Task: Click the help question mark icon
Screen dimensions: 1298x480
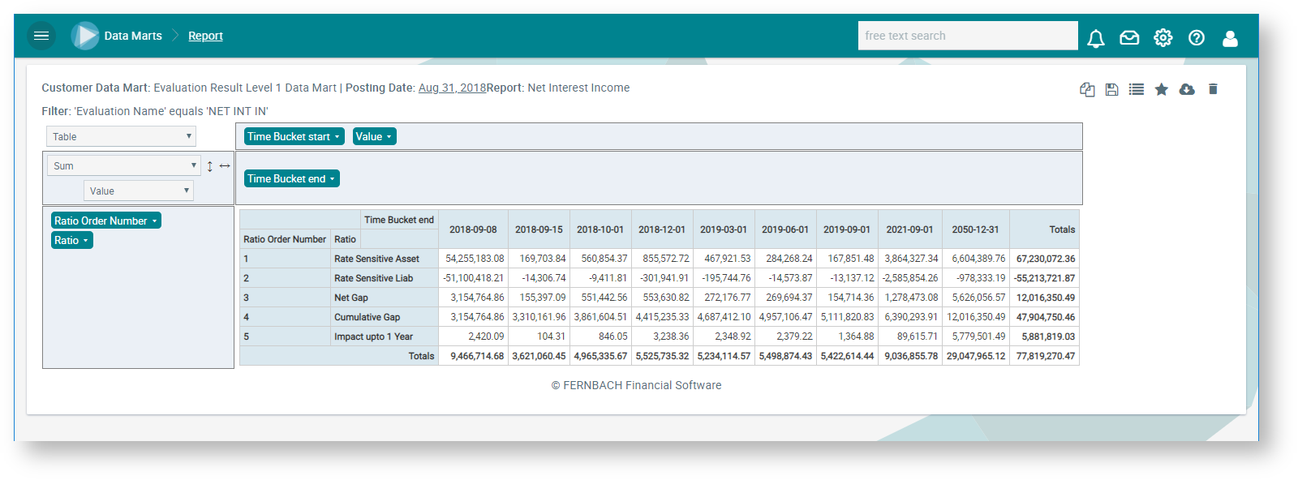Action: coord(1196,38)
